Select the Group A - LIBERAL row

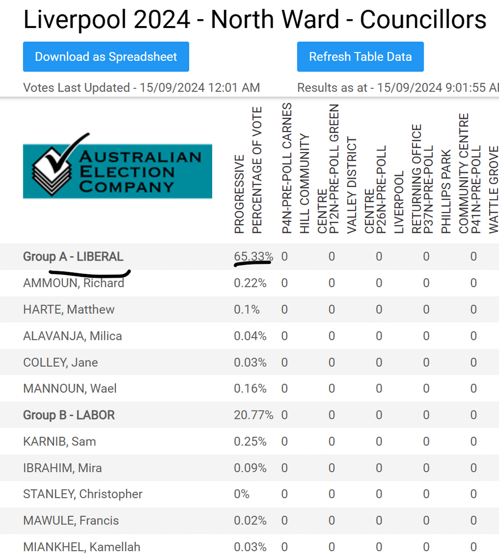[x=73, y=257]
